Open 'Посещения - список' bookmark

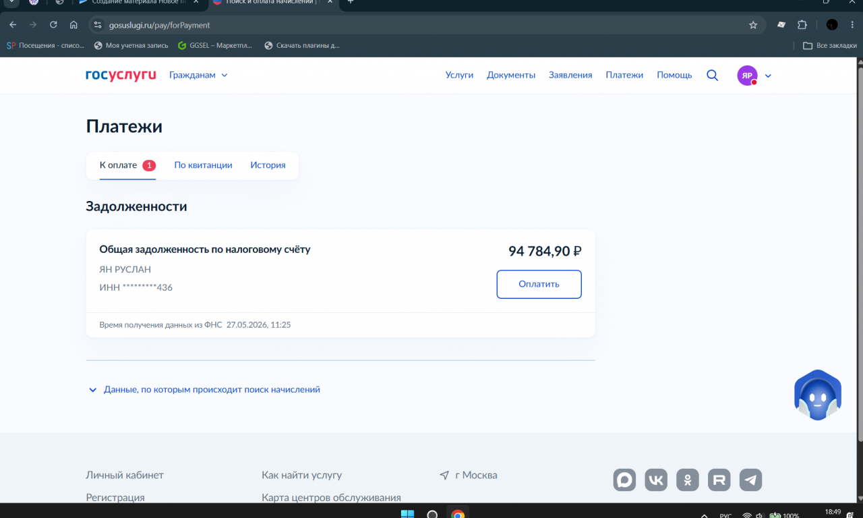pyautogui.click(x=46, y=46)
